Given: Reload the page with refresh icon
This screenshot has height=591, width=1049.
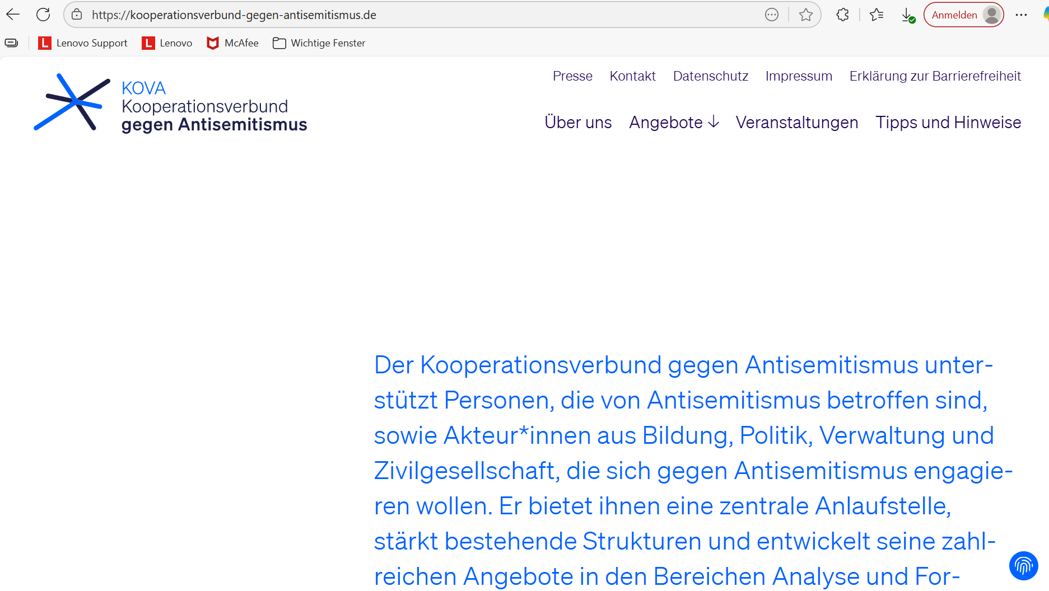Looking at the screenshot, I should pyautogui.click(x=43, y=15).
